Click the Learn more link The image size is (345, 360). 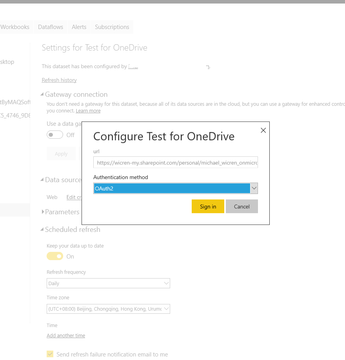click(x=88, y=110)
